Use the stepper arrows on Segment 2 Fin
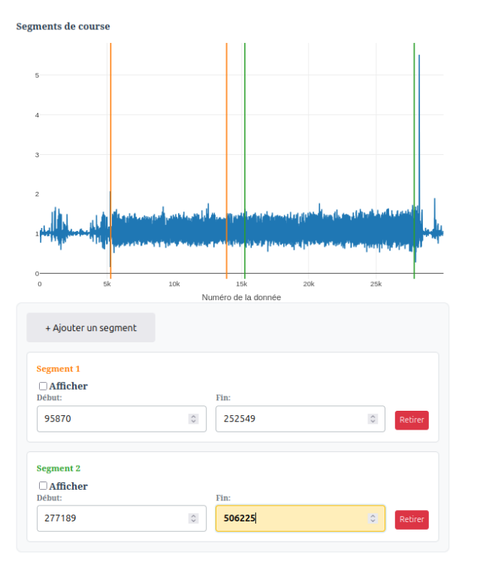 [373, 518]
